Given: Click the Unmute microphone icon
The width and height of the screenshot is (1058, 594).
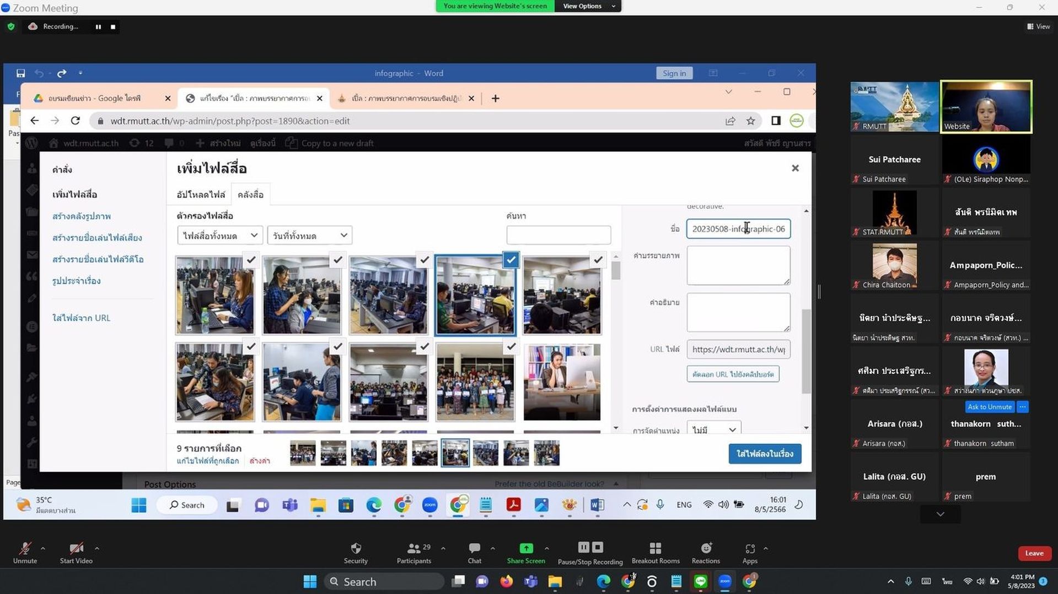Looking at the screenshot, I should tap(25, 548).
